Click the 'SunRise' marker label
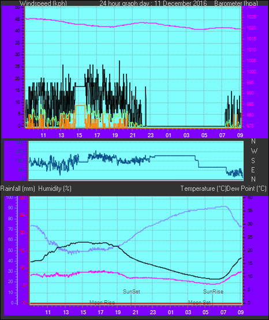This screenshot has height=320, width=269. (x=213, y=292)
